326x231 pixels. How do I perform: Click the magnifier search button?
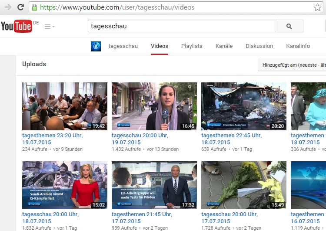pos(289,26)
